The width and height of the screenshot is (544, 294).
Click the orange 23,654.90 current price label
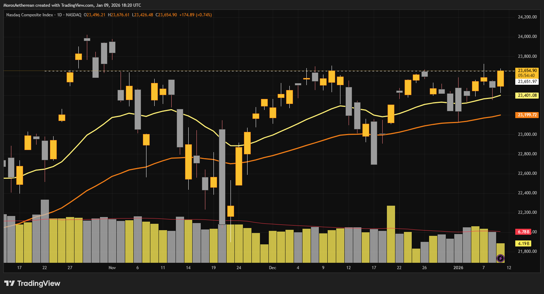point(527,71)
